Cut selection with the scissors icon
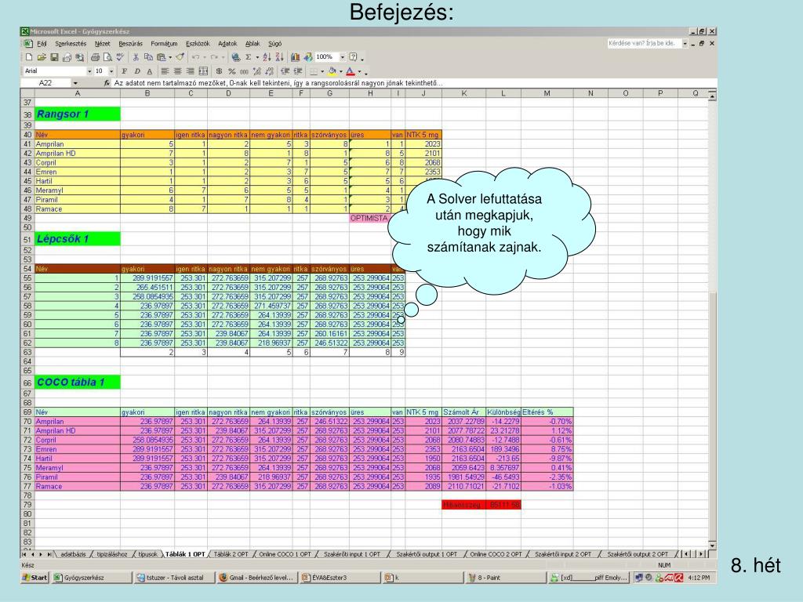 click(x=136, y=57)
